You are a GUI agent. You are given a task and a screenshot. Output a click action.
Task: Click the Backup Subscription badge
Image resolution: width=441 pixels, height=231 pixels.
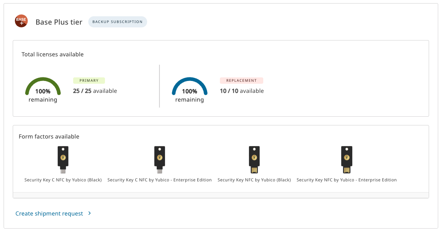(118, 22)
